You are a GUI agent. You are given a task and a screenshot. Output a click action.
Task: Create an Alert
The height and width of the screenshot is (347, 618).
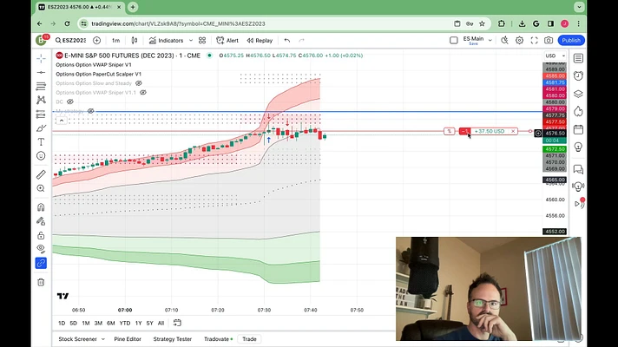pos(227,41)
